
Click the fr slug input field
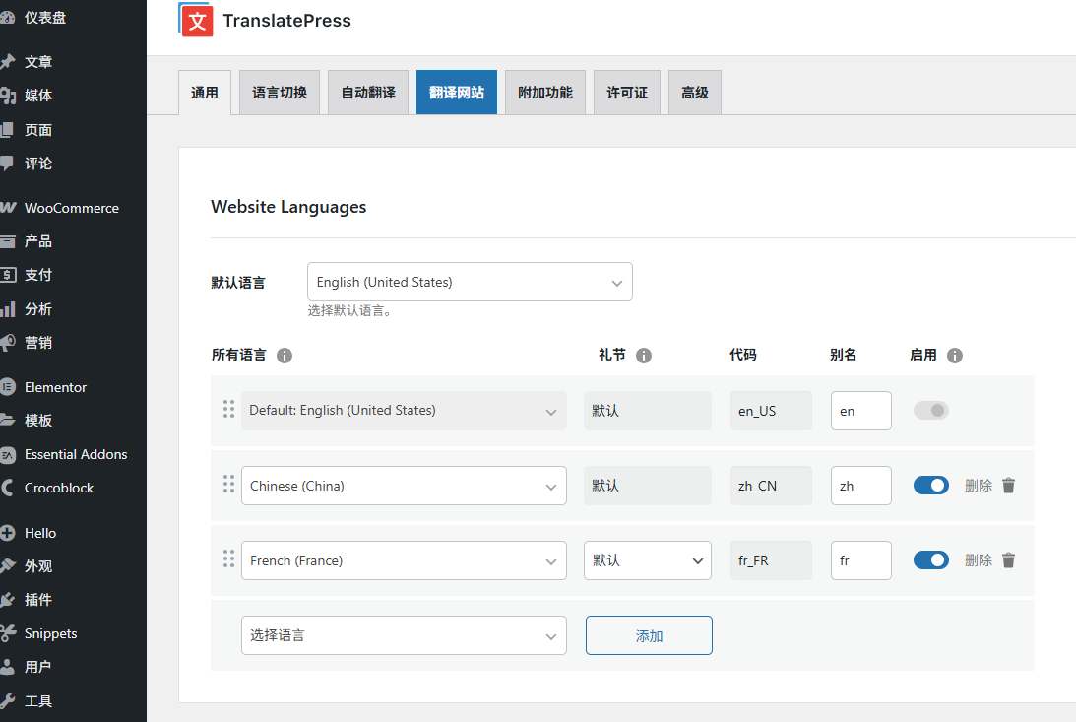tap(860, 560)
